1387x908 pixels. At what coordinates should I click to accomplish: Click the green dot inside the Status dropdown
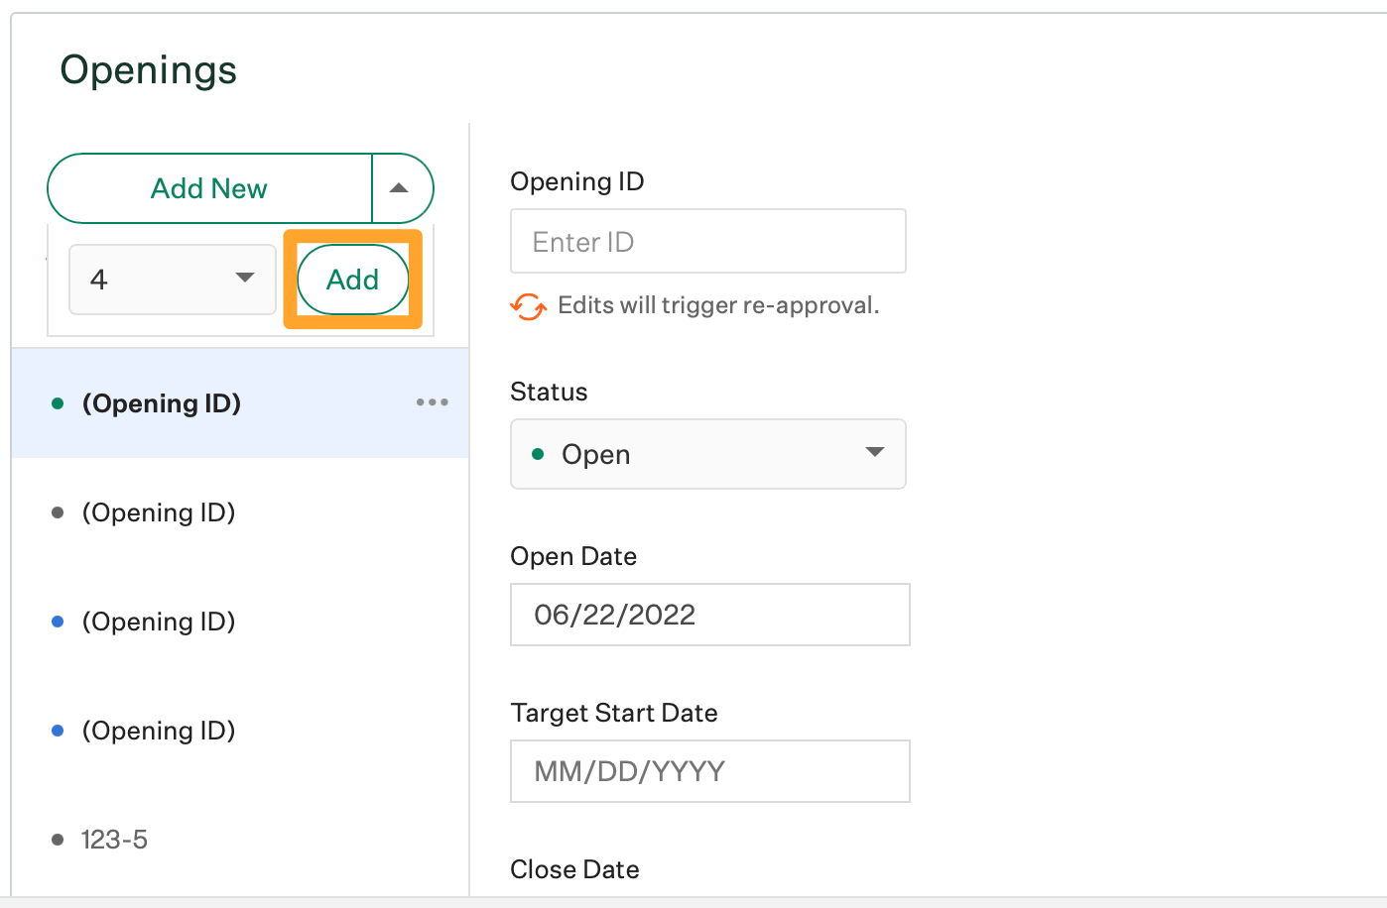click(537, 454)
